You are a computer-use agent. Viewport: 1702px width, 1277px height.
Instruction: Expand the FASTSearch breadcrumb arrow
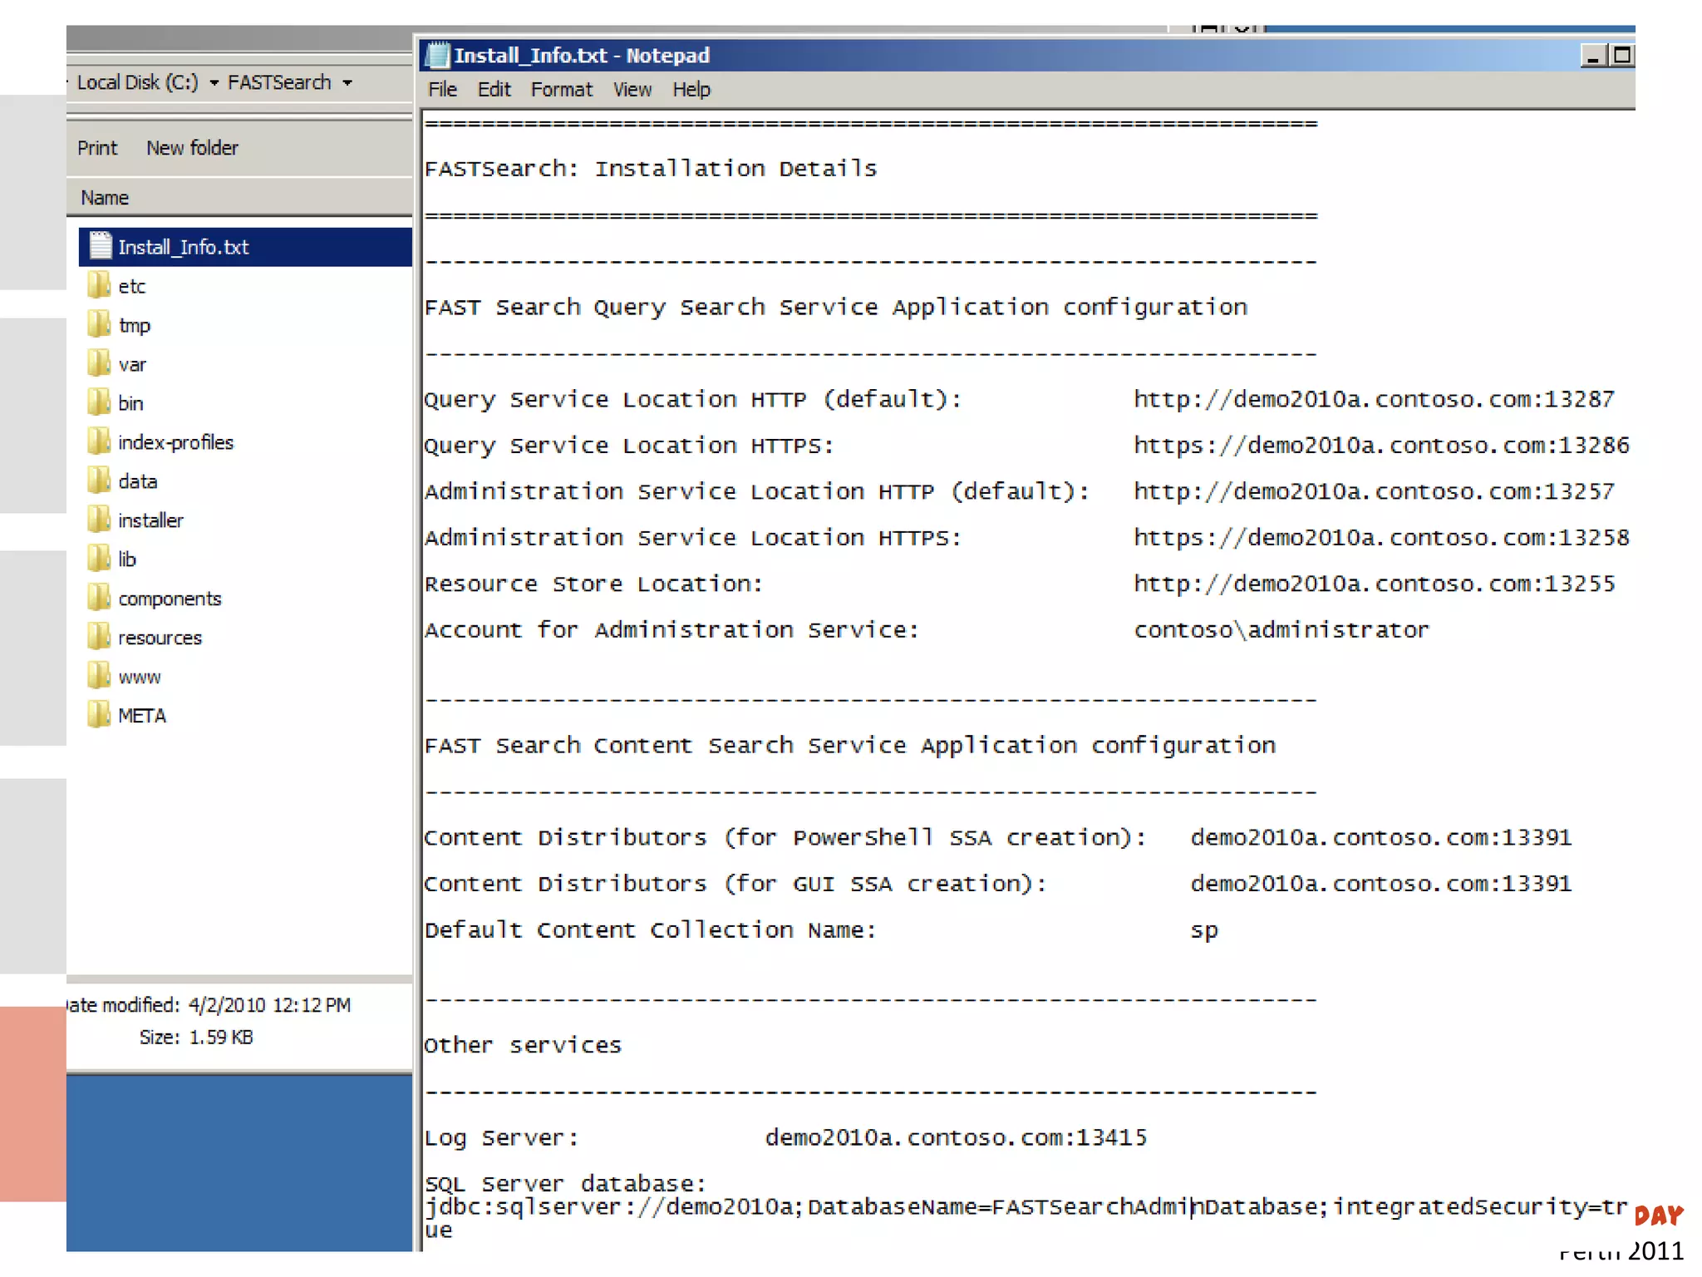click(347, 82)
